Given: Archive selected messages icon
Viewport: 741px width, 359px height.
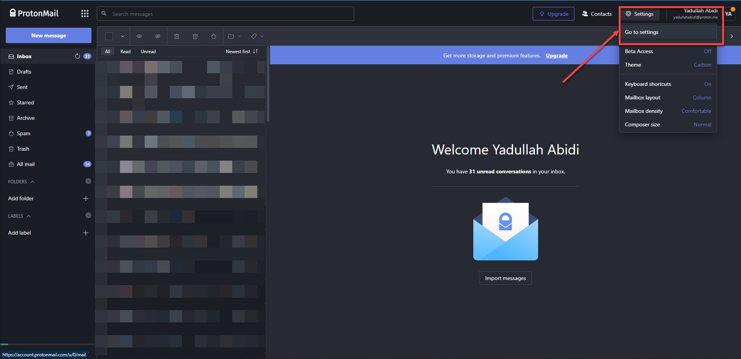Looking at the screenshot, I should click(195, 36).
